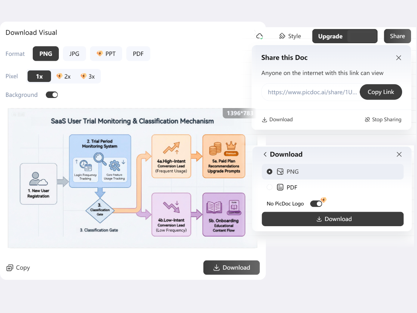Click the back chevron in the Download panel
Viewport: 417px width, 313px height.
coord(265,154)
